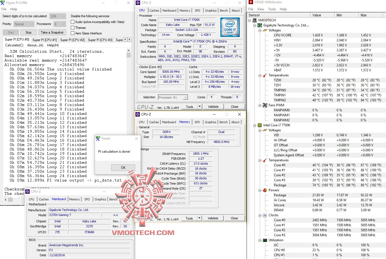Enable Aero Glass Interface option

[73, 33]
